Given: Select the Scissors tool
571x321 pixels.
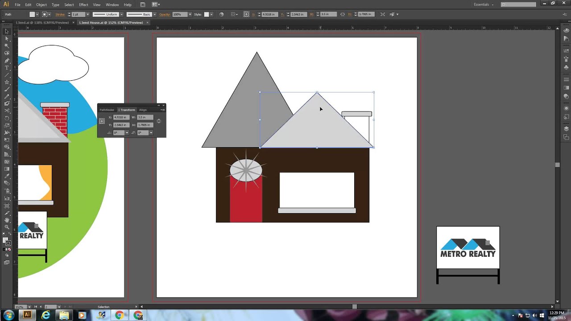Looking at the screenshot, I should [7, 111].
